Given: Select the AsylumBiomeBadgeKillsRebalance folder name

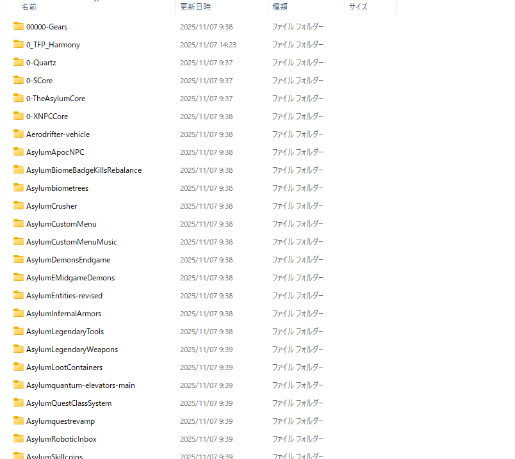Looking at the screenshot, I should pos(84,170).
